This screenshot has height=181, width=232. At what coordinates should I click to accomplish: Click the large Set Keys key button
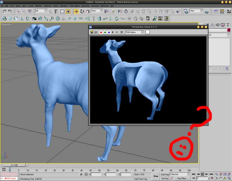156,176
